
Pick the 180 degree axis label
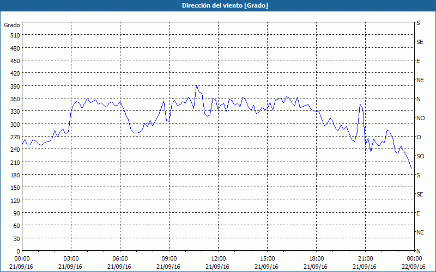point(16,175)
